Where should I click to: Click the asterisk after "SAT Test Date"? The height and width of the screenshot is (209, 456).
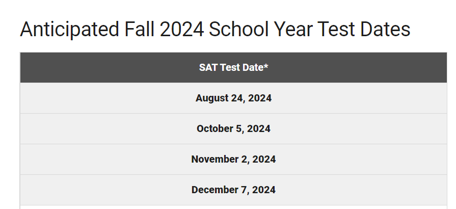coord(266,66)
